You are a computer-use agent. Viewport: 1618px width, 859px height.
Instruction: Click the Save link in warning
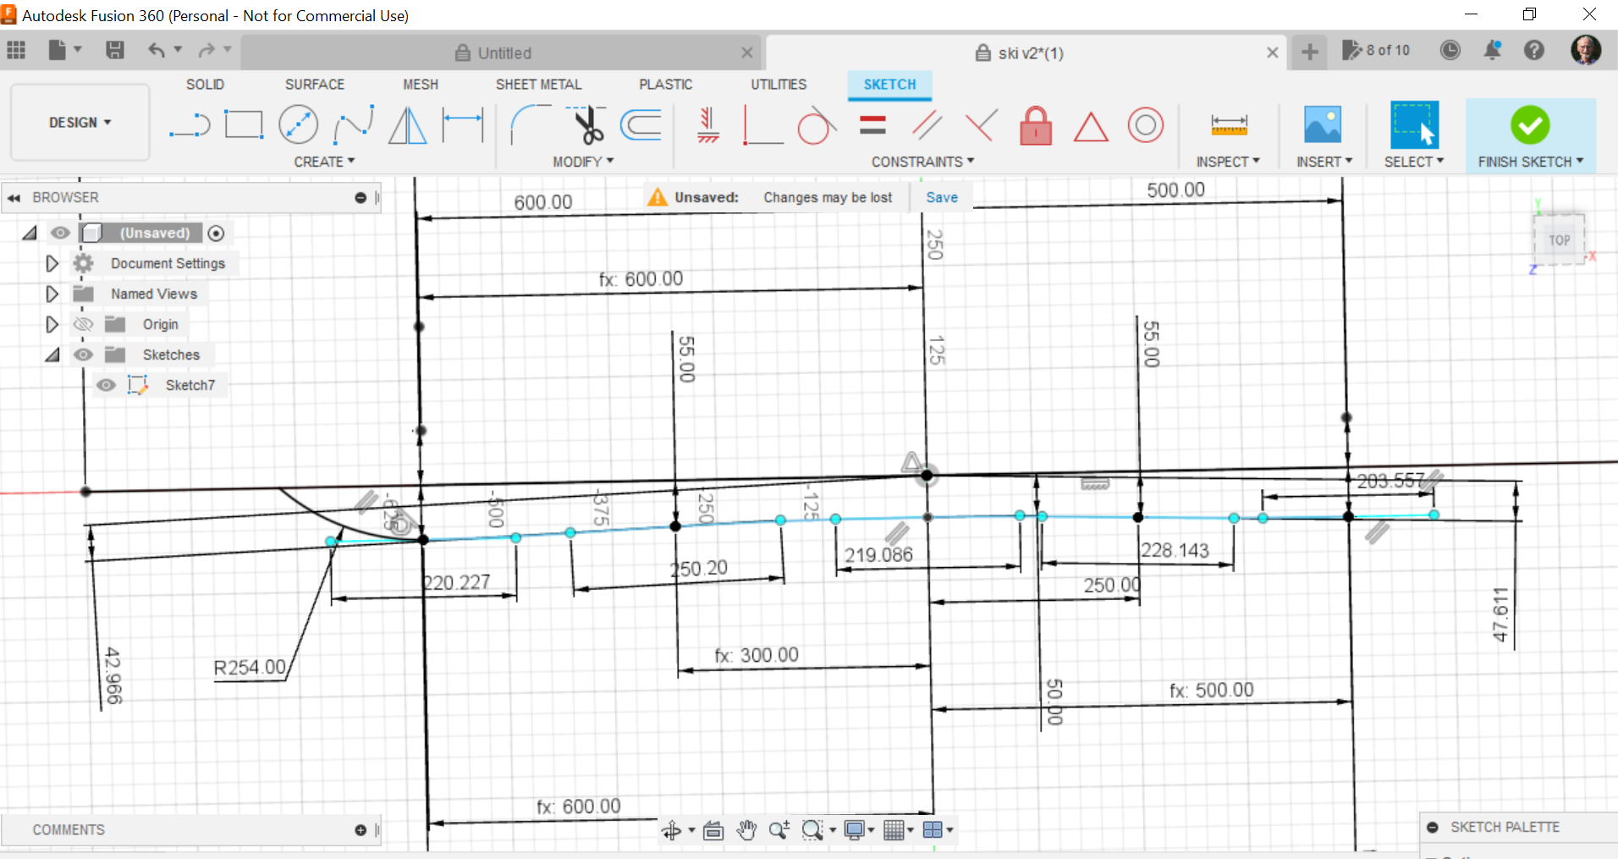point(941,197)
